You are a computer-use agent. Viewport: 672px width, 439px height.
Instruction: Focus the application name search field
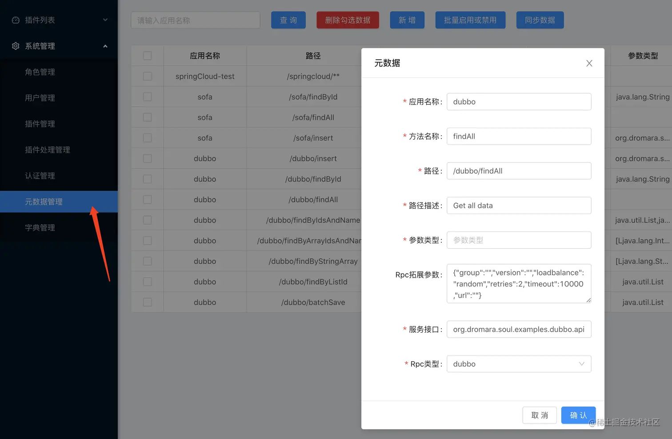point(196,20)
